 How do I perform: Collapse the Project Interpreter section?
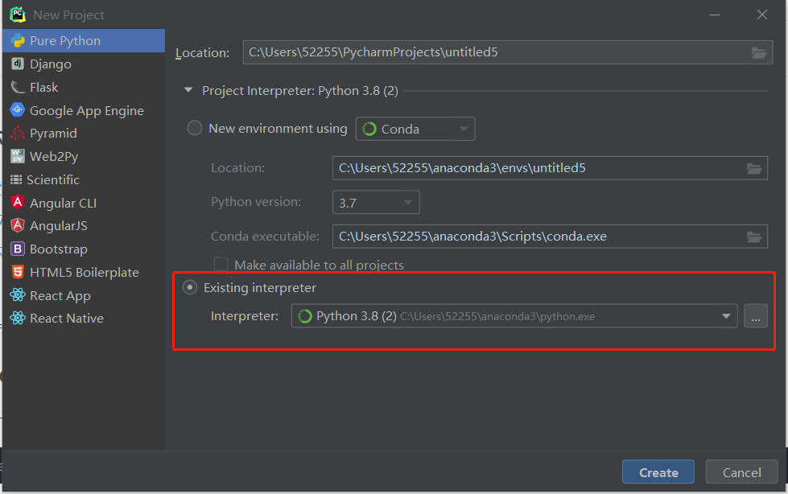[187, 90]
